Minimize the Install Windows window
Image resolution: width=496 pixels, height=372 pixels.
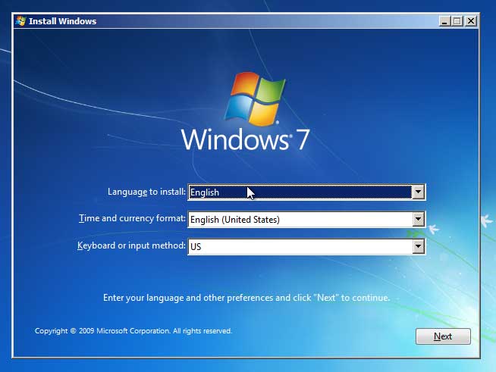tap(444, 21)
